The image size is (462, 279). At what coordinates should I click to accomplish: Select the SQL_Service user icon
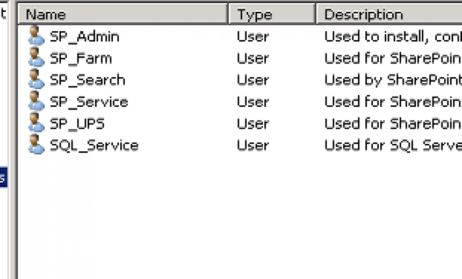click(36, 144)
